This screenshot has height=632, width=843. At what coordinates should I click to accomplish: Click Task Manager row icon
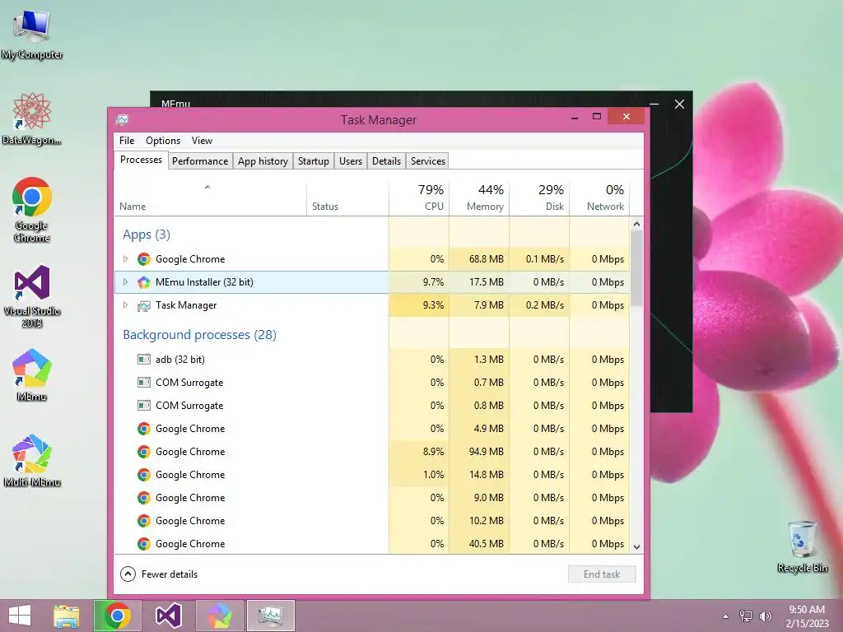(x=143, y=305)
